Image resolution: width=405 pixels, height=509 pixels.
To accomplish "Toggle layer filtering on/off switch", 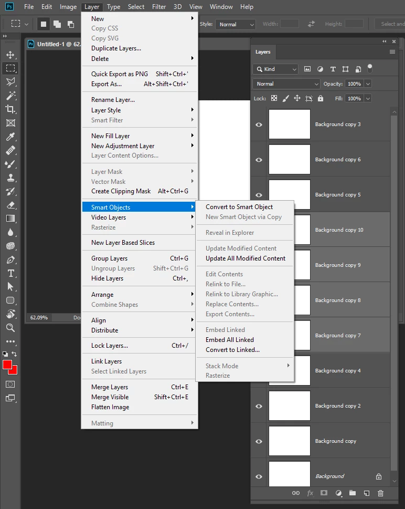I will 370,68.
